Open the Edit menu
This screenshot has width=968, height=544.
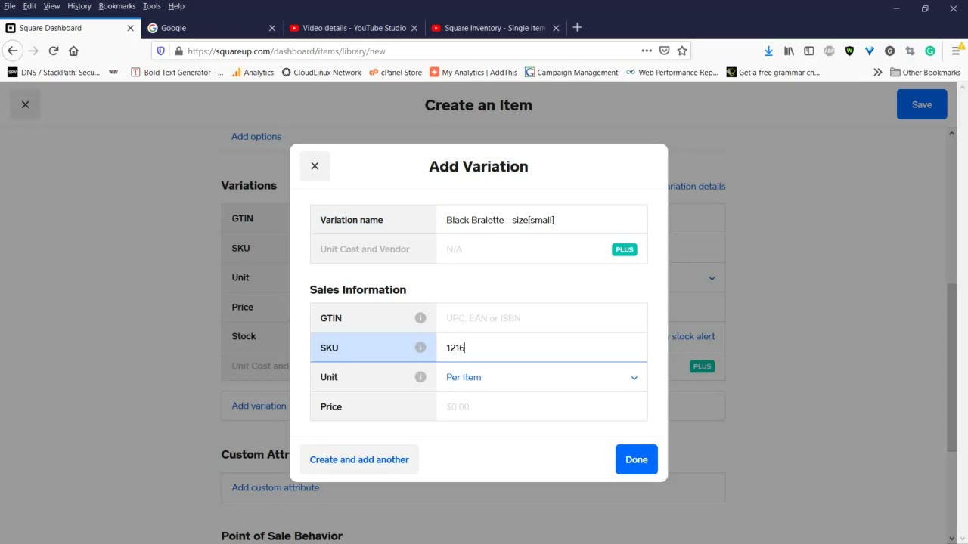[x=29, y=6]
